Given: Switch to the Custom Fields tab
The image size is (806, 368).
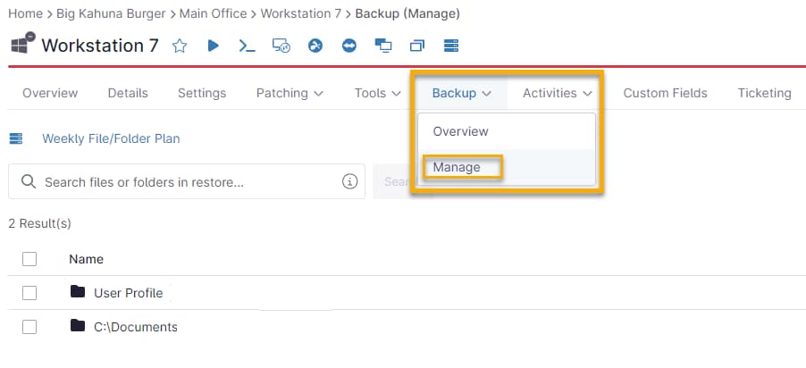Looking at the screenshot, I should [665, 93].
